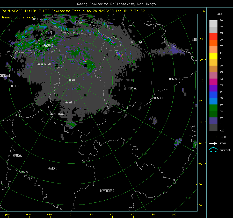Click the 24SR legend label text
The height and width of the screenshot is (218, 233).
coord(223,137)
